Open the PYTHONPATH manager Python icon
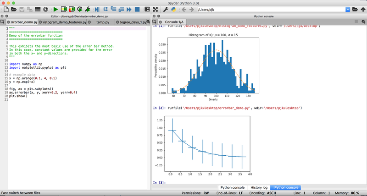 click(173, 9)
